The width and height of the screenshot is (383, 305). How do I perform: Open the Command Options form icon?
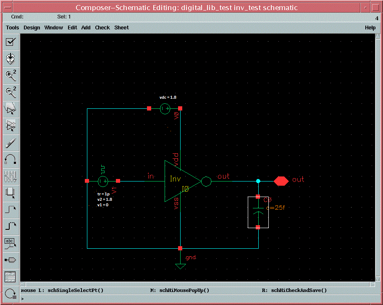11,277
